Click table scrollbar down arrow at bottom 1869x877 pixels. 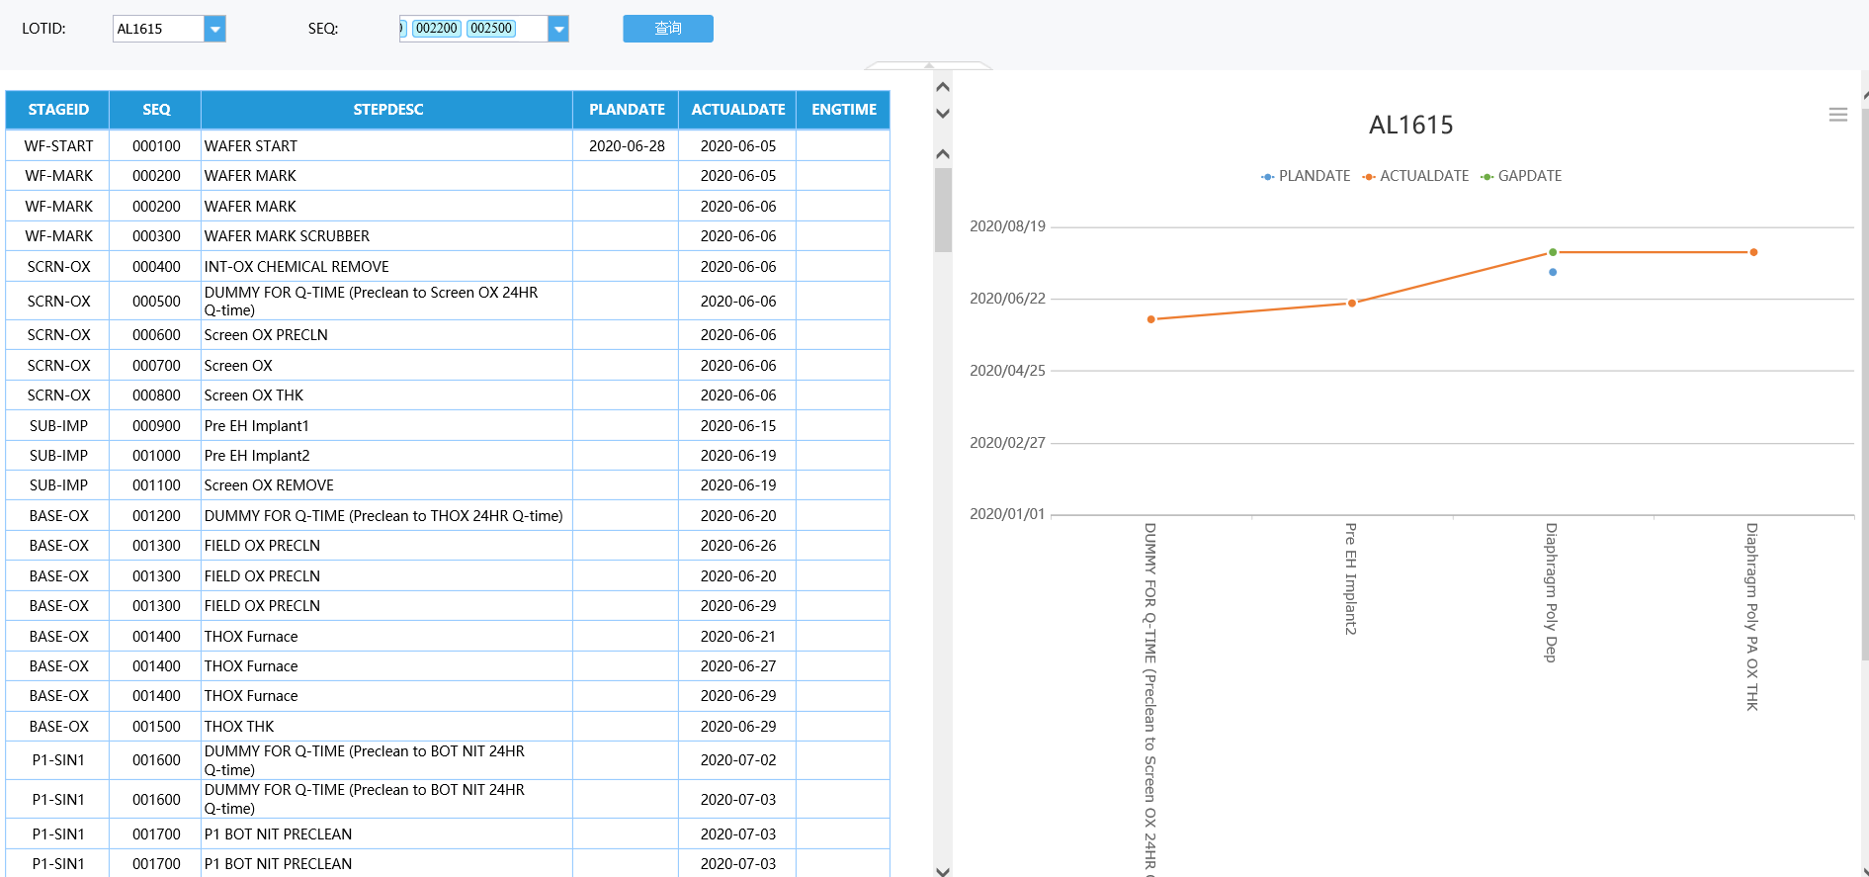click(x=943, y=871)
